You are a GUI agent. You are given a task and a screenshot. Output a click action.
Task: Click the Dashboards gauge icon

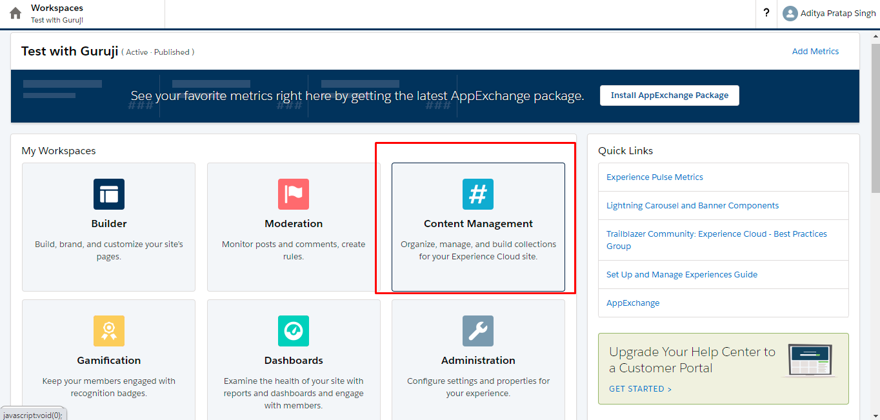pos(294,331)
